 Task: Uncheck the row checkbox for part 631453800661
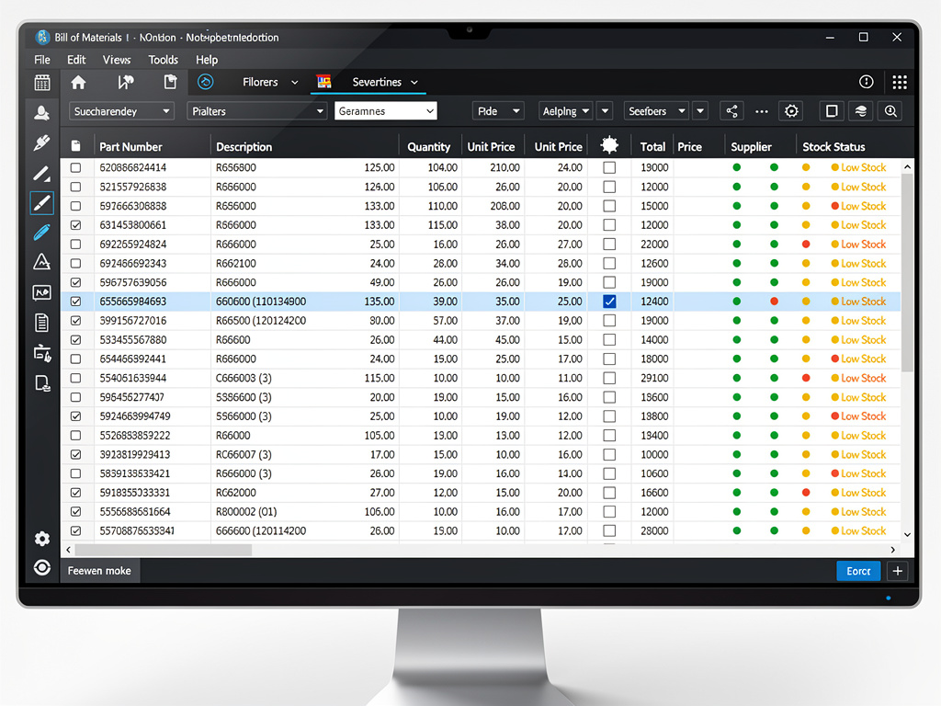(x=76, y=225)
